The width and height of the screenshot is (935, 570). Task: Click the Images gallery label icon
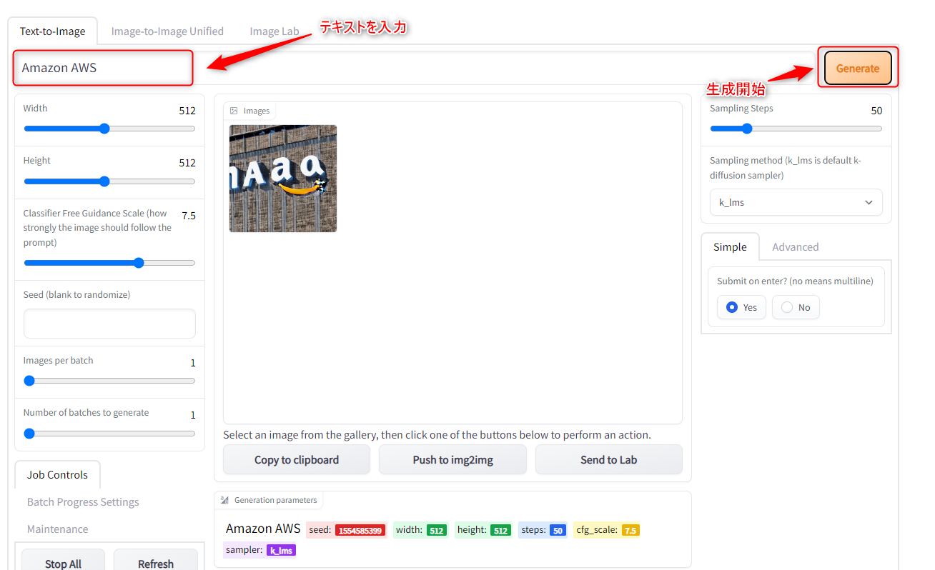pos(234,111)
